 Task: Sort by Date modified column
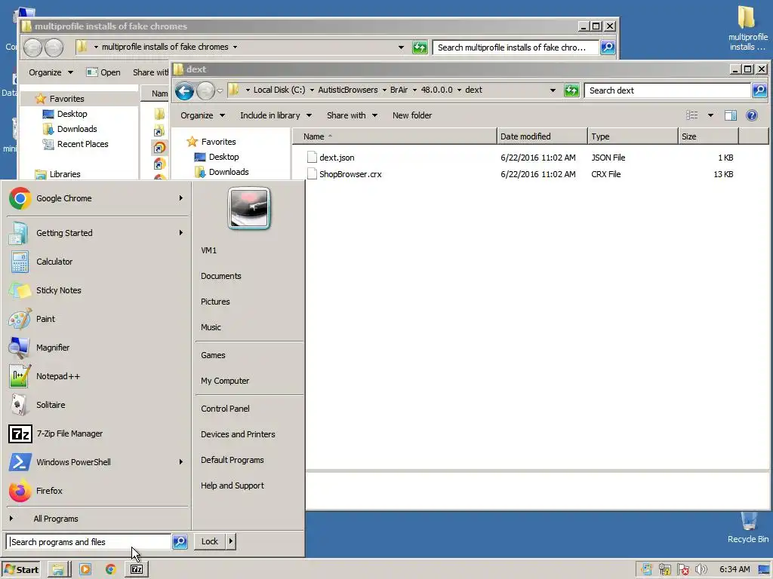[542, 136]
